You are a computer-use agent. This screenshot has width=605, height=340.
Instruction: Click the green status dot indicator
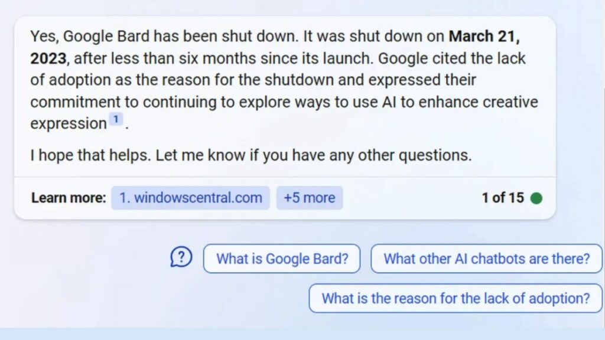coord(536,198)
